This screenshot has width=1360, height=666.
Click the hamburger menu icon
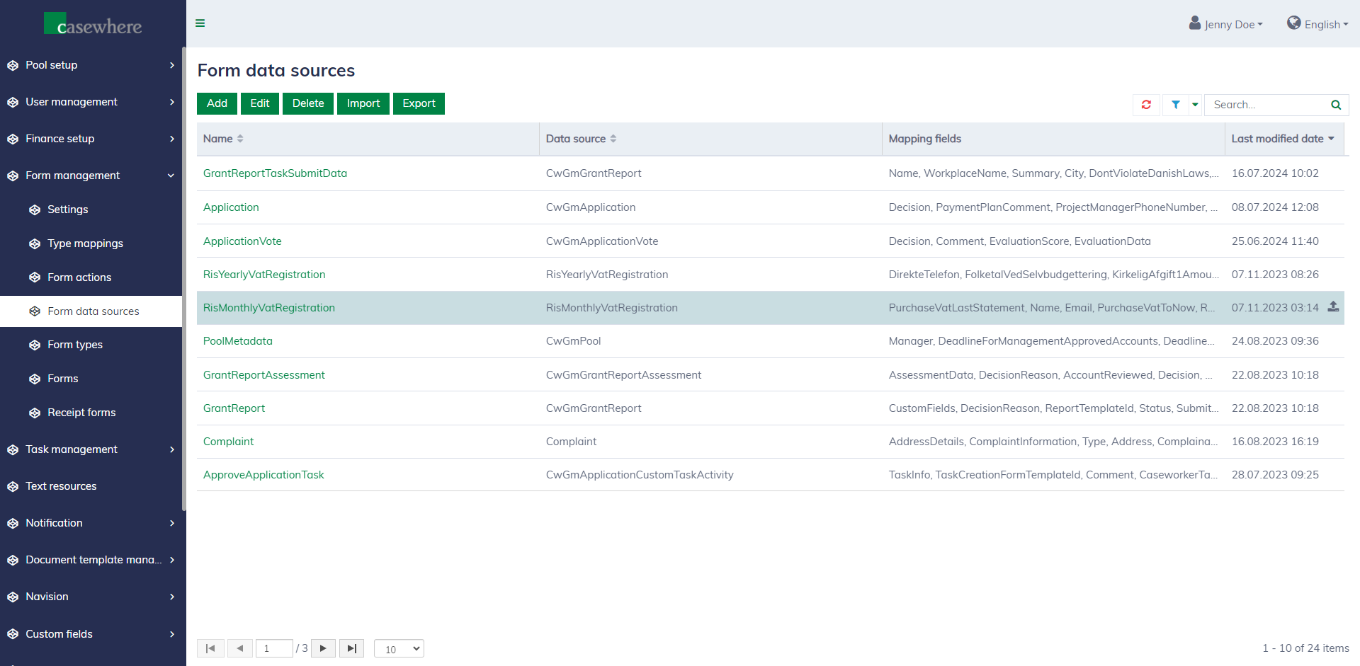200,23
